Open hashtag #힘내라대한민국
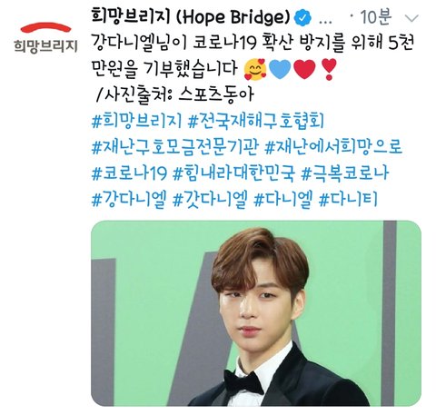436x415 pixels. pos(233,173)
